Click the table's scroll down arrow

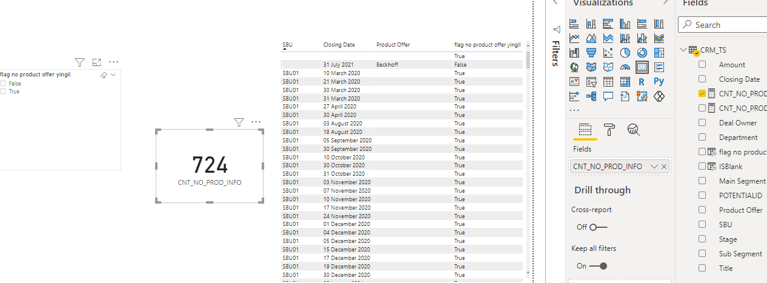click(x=528, y=273)
